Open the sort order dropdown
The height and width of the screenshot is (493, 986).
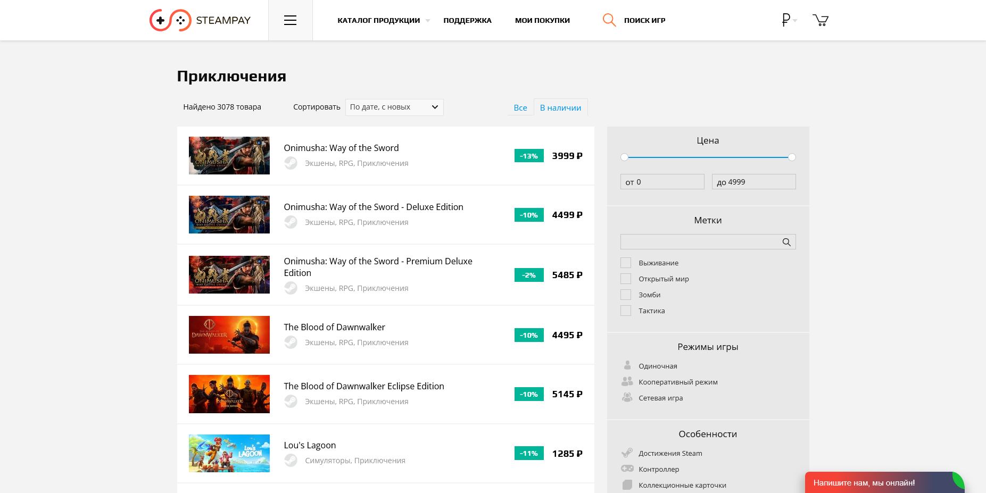(x=394, y=107)
